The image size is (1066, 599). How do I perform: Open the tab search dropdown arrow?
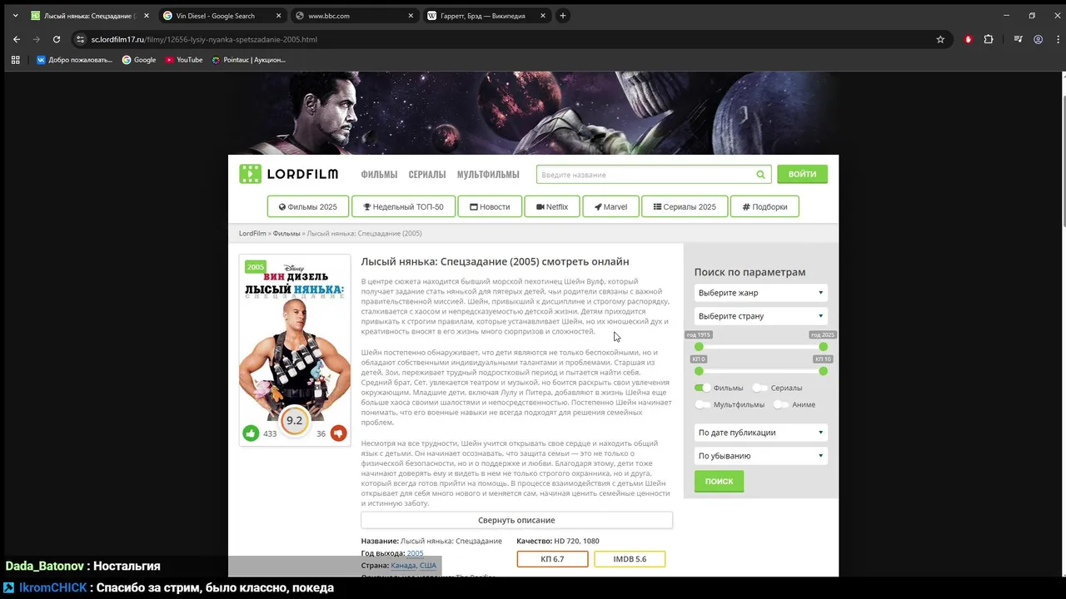13,15
